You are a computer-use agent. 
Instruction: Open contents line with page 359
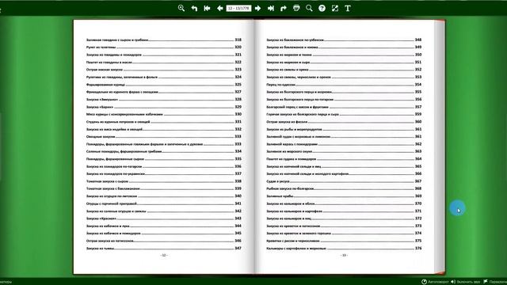click(344, 114)
